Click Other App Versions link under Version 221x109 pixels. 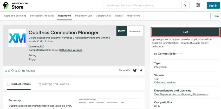[165, 83]
